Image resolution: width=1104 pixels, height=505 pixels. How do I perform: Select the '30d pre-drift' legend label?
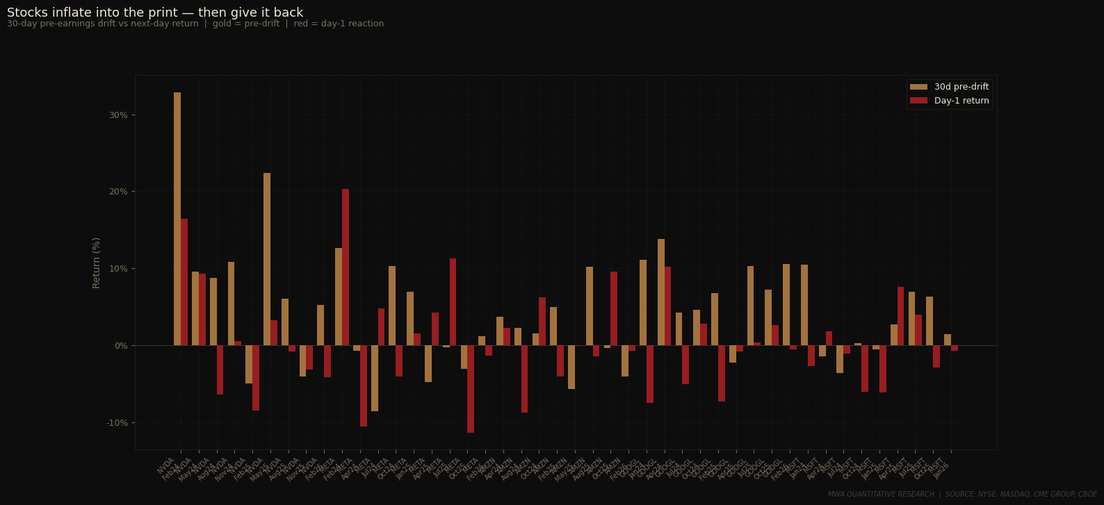961,87
